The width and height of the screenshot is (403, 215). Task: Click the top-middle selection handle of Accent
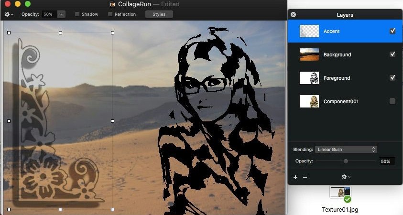click(x=60, y=32)
